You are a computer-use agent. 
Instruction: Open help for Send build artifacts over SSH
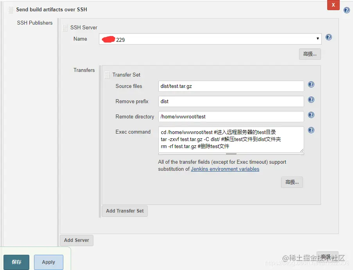(x=346, y=10)
